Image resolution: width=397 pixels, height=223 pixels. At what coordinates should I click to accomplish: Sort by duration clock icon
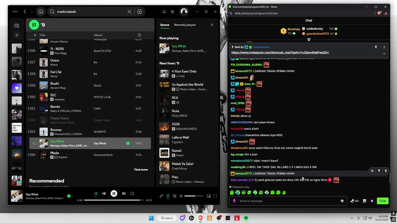(x=139, y=35)
